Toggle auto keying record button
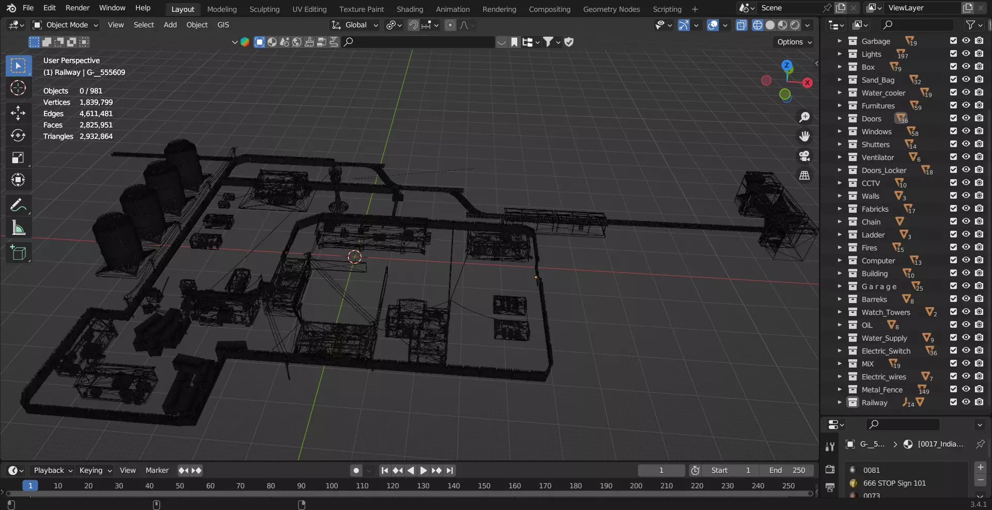This screenshot has width=992, height=510. 356,470
